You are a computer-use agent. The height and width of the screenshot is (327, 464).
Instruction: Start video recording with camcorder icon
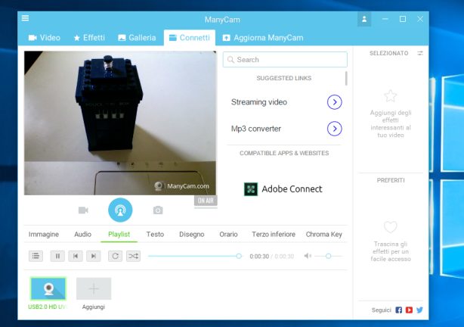click(x=83, y=210)
